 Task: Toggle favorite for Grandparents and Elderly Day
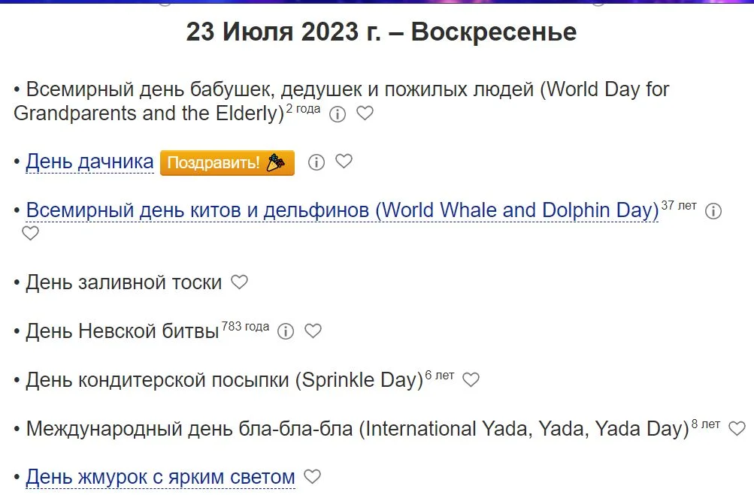(365, 114)
